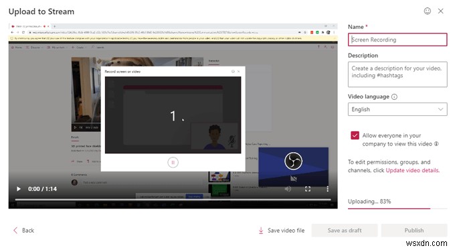Click the Uploading 83% progress bar
455x250 pixels.
397,208
